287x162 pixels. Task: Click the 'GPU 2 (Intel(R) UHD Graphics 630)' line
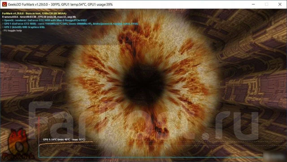[x=23, y=27]
